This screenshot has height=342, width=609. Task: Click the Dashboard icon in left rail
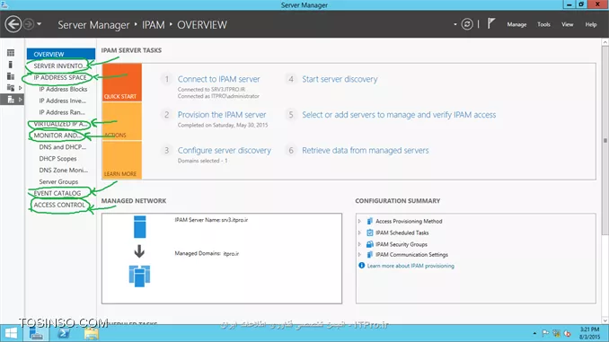click(x=11, y=53)
